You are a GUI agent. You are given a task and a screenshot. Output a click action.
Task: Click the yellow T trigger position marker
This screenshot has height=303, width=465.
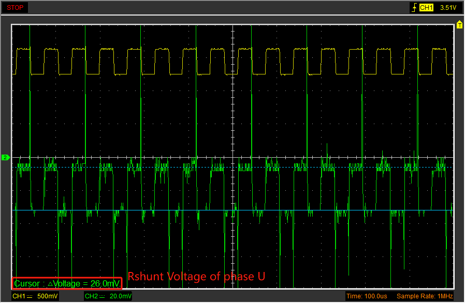pyautogui.click(x=459, y=25)
